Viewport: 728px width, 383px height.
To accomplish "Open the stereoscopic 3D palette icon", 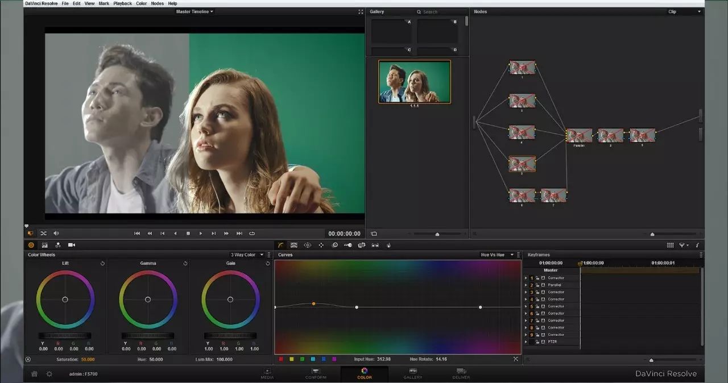I will (x=375, y=245).
